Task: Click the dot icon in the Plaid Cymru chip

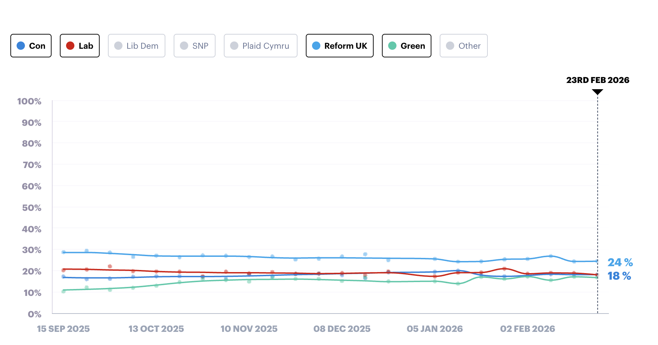Action: [x=234, y=46]
